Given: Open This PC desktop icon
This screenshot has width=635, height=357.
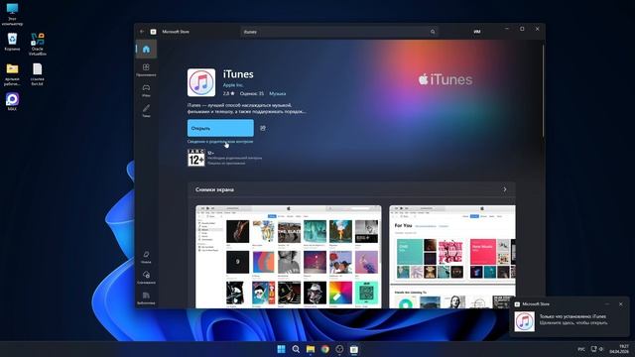Looking at the screenshot, I should click(x=12, y=14).
